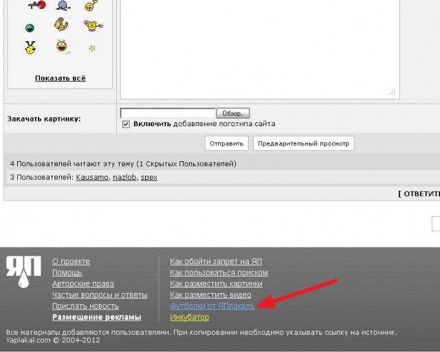
Task: Open the yellow "Инкубатор" link
Action: coord(190,317)
